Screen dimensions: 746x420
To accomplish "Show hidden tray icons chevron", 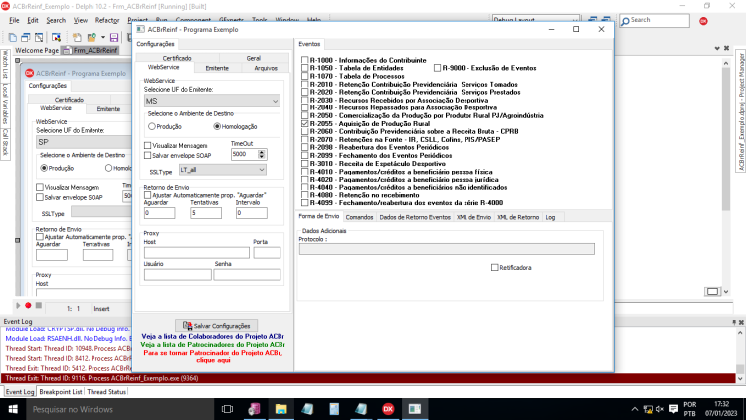I will click(635, 409).
